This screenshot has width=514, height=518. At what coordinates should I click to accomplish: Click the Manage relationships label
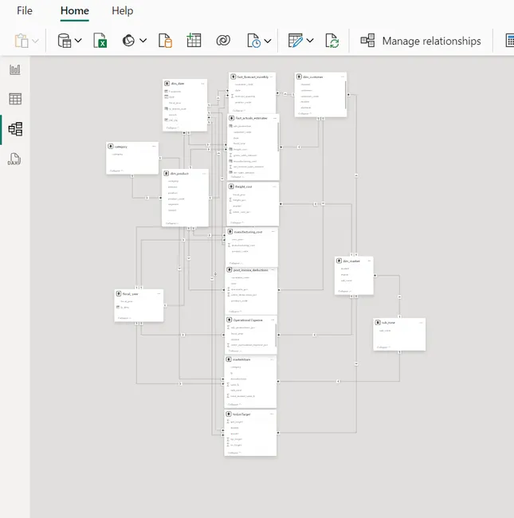(x=431, y=41)
